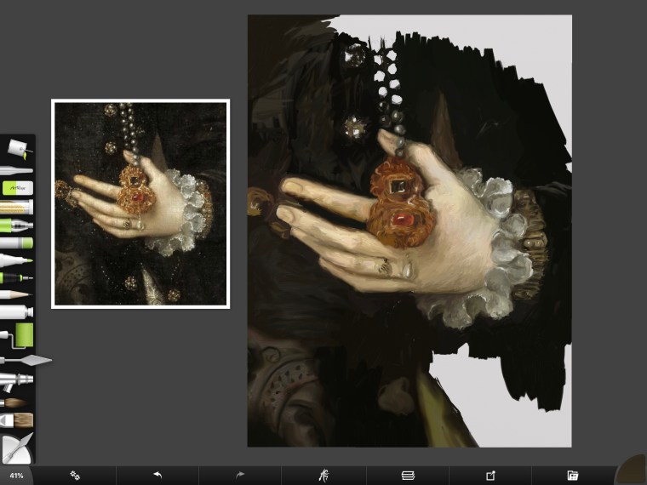Viewport: 647px width, 485px height.
Task: Select the green paint roller tool
Action: point(17,336)
